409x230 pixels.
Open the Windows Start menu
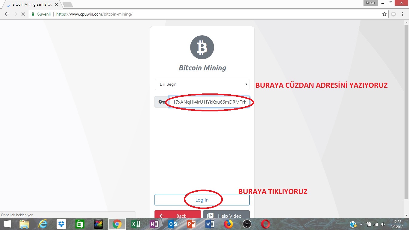tap(7, 224)
